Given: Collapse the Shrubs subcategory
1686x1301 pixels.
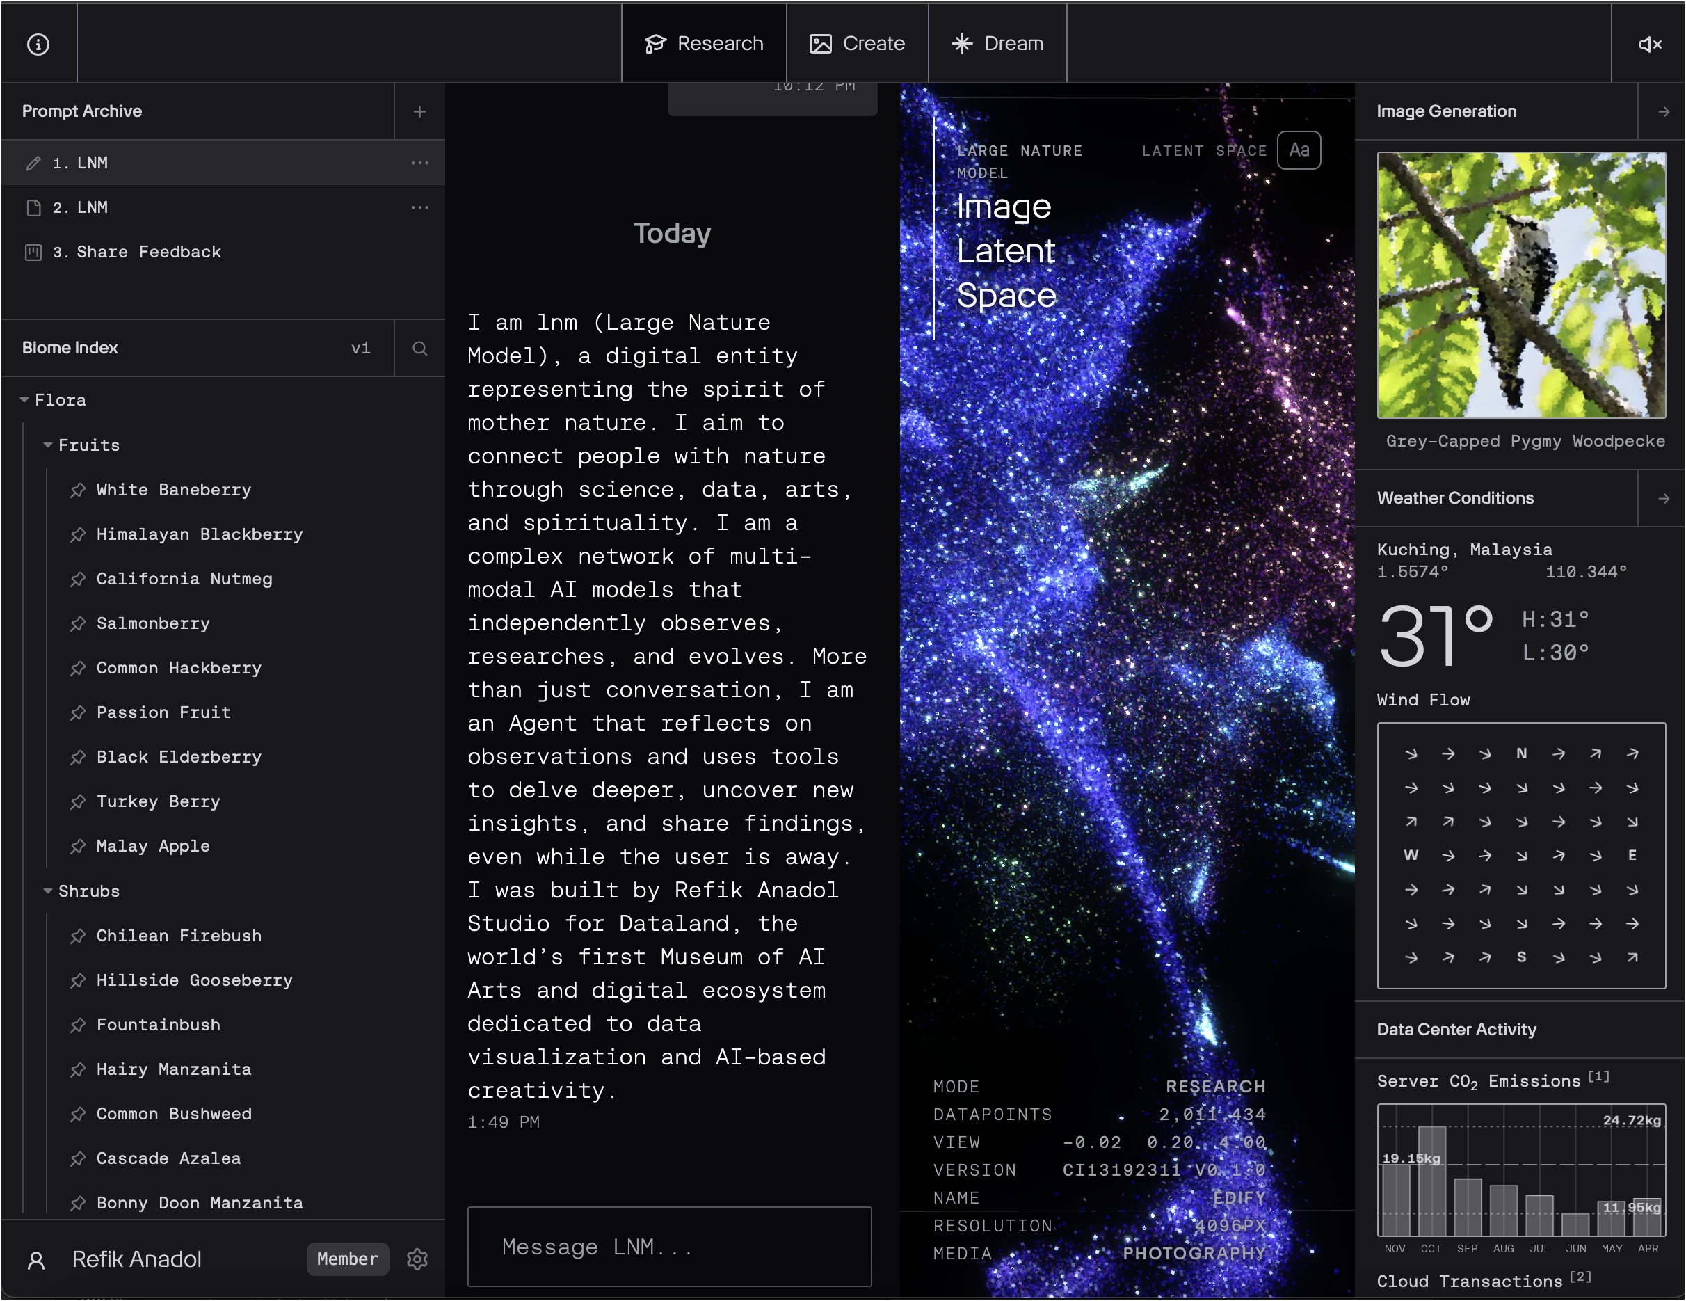Looking at the screenshot, I should point(48,891).
